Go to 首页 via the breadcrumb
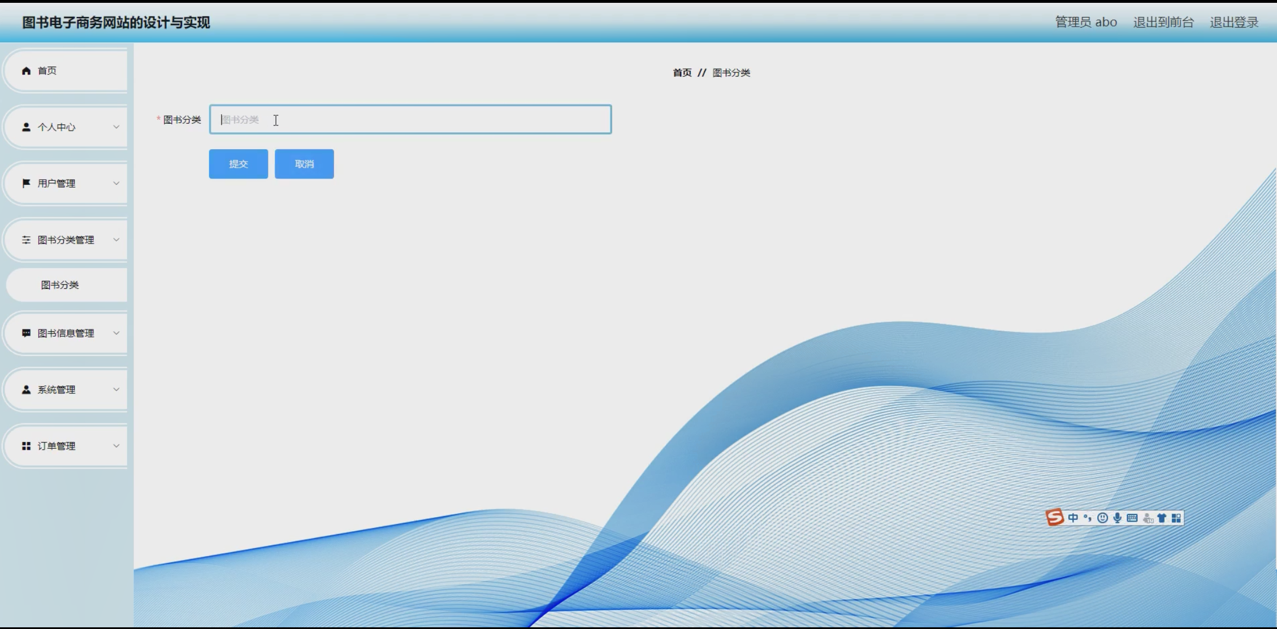 (x=682, y=72)
